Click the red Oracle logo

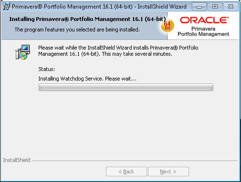[204, 20]
